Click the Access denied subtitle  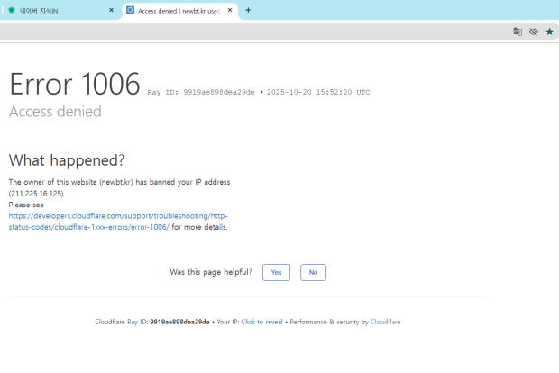55,112
